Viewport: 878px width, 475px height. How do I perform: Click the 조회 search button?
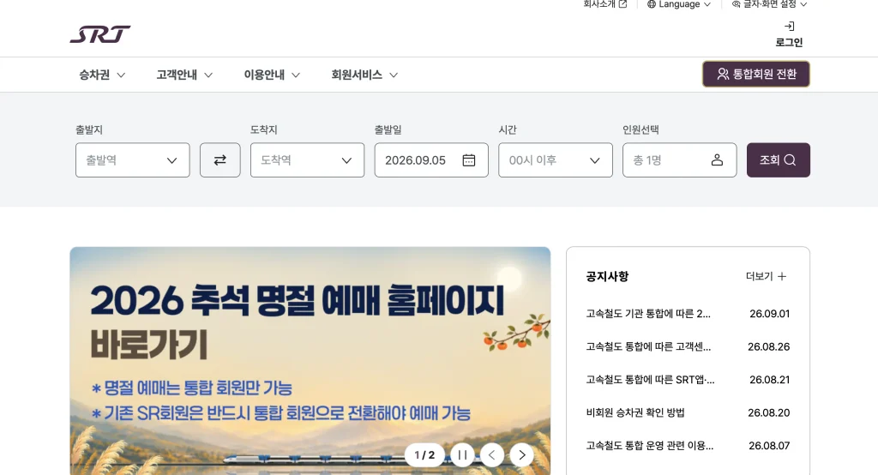tap(779, 160)
